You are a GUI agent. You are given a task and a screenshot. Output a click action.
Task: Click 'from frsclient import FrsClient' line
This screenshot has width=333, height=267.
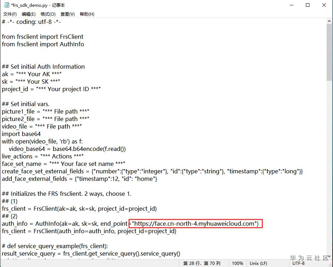pos(43,37)
